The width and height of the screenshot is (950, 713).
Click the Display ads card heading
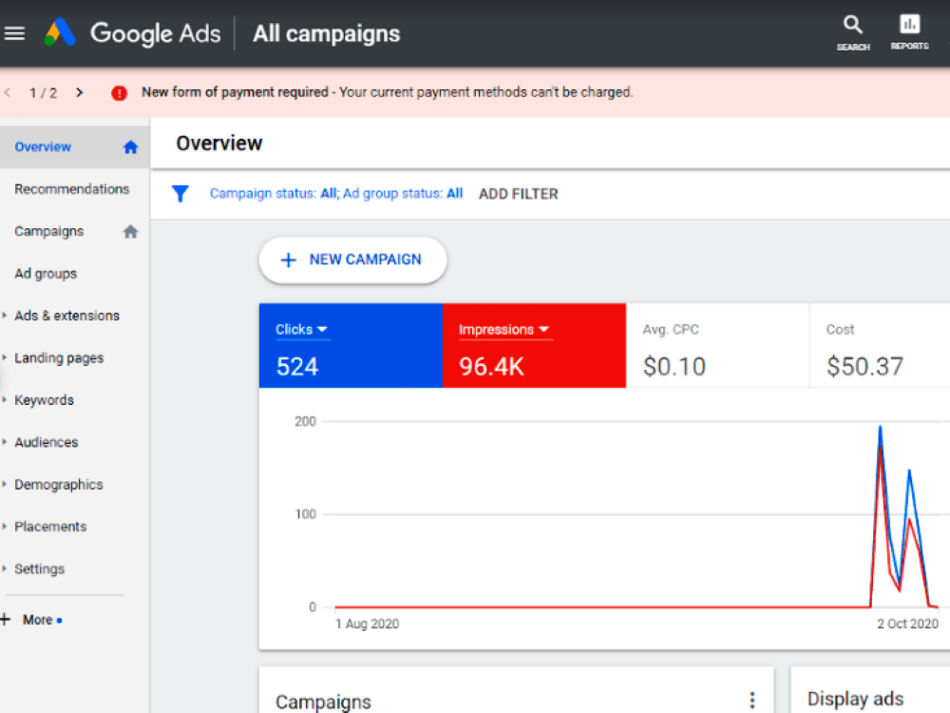click(856, 699)
